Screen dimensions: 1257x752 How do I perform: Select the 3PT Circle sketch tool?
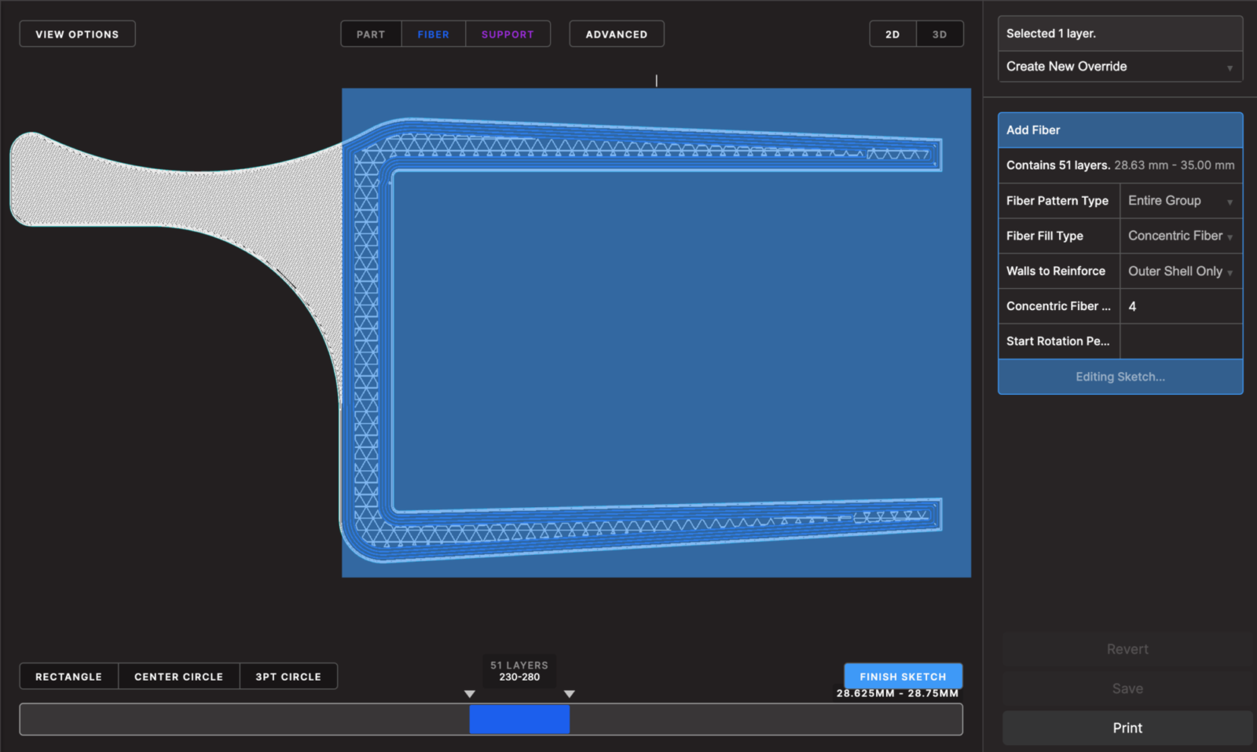click(x=288, y=676)
